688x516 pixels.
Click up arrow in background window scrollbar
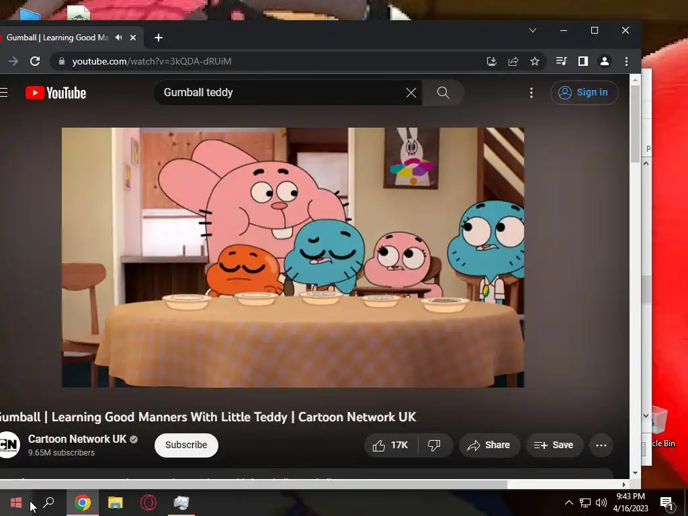pos(646,163)
